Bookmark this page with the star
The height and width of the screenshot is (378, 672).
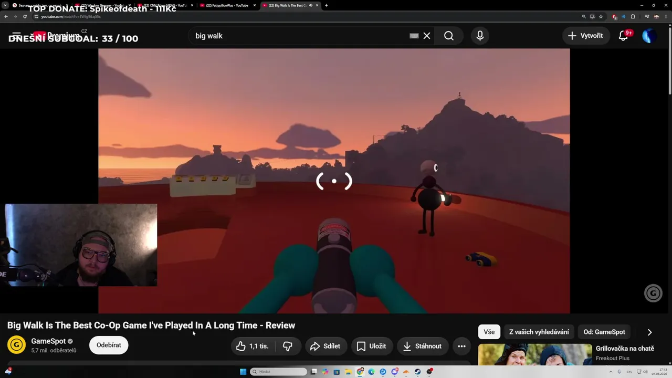click(601, 16)
